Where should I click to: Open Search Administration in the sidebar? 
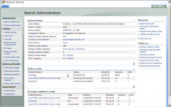[12, 22]
